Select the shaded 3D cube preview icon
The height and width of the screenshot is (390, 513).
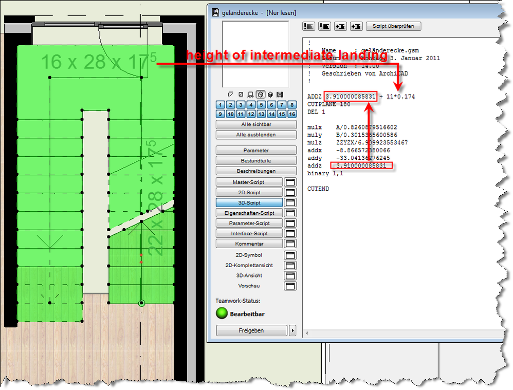point(270,95)
